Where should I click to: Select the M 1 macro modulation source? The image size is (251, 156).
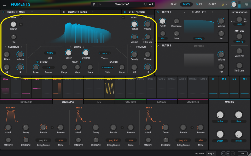214,87
